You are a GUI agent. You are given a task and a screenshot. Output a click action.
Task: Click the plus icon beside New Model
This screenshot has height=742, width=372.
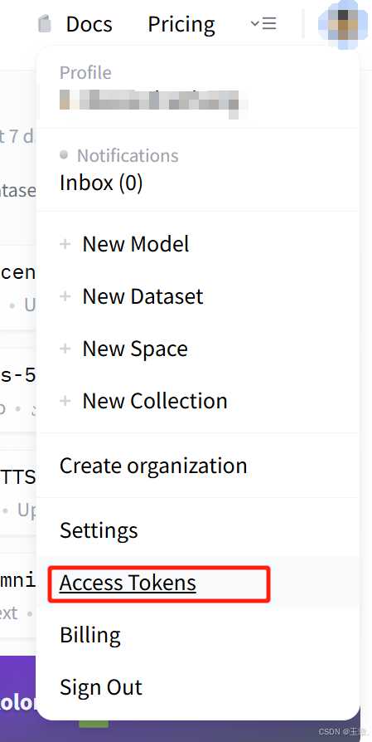coord(65,244)
